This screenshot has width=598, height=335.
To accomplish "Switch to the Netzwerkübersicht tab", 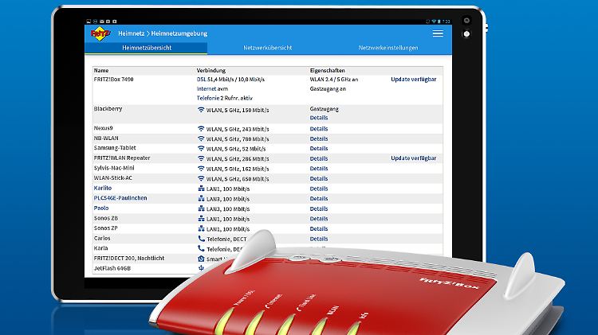I will click(268, 48).
